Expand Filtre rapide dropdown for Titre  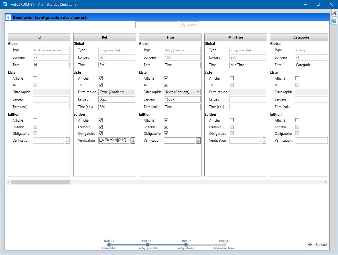click(x=182, y=92)
